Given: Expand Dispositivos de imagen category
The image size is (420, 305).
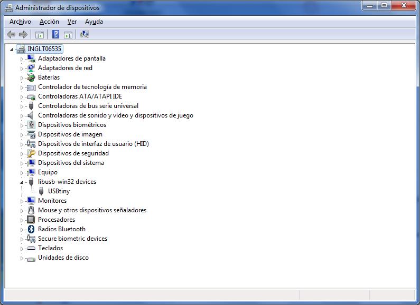Looking at the screenshot, I should (x=22, y=135).
